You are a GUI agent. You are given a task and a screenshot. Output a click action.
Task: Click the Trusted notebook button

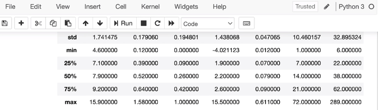pos(305,7)
